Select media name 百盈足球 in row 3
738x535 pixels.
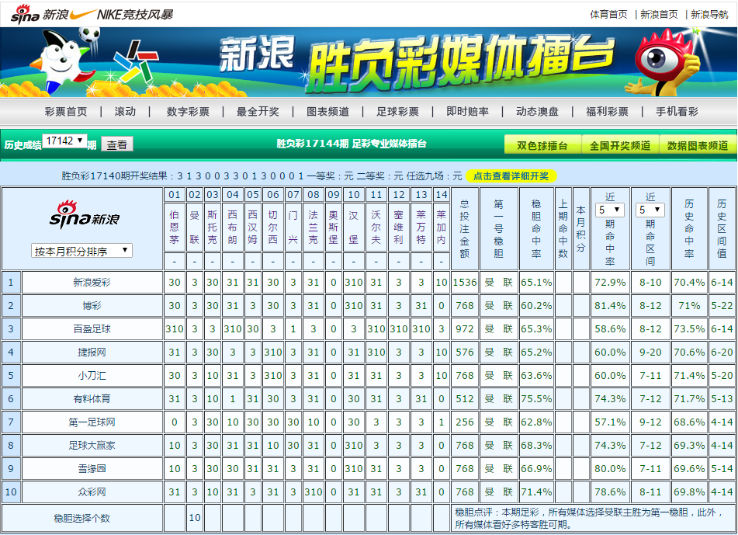coord(92,328)
